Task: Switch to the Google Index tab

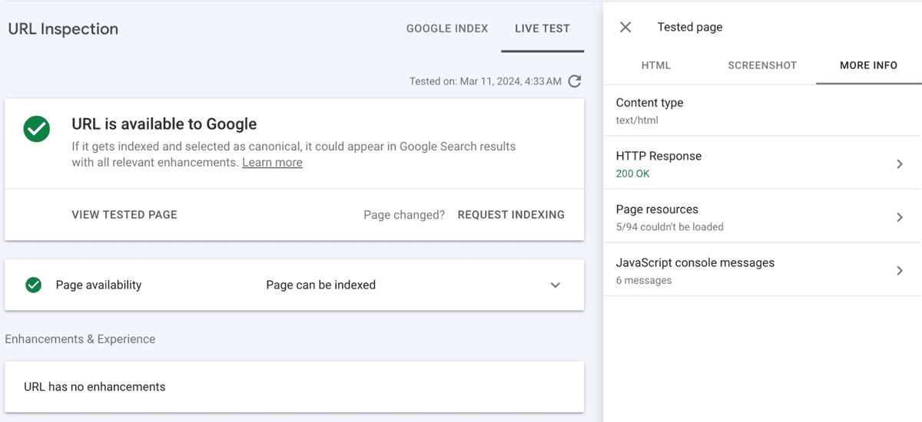Action: (x=447, y=28)
